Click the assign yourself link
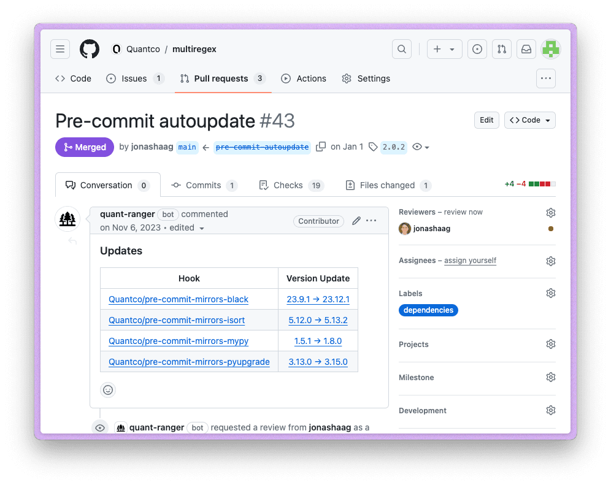 470,261
